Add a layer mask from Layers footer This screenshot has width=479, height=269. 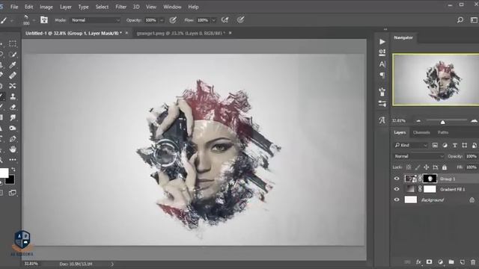[x=429, y=262]
